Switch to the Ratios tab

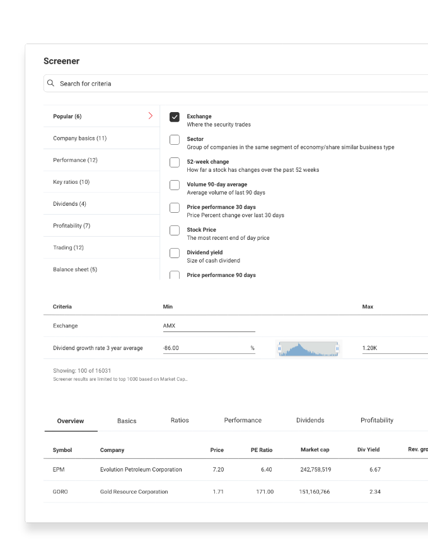tap(180, 420)
